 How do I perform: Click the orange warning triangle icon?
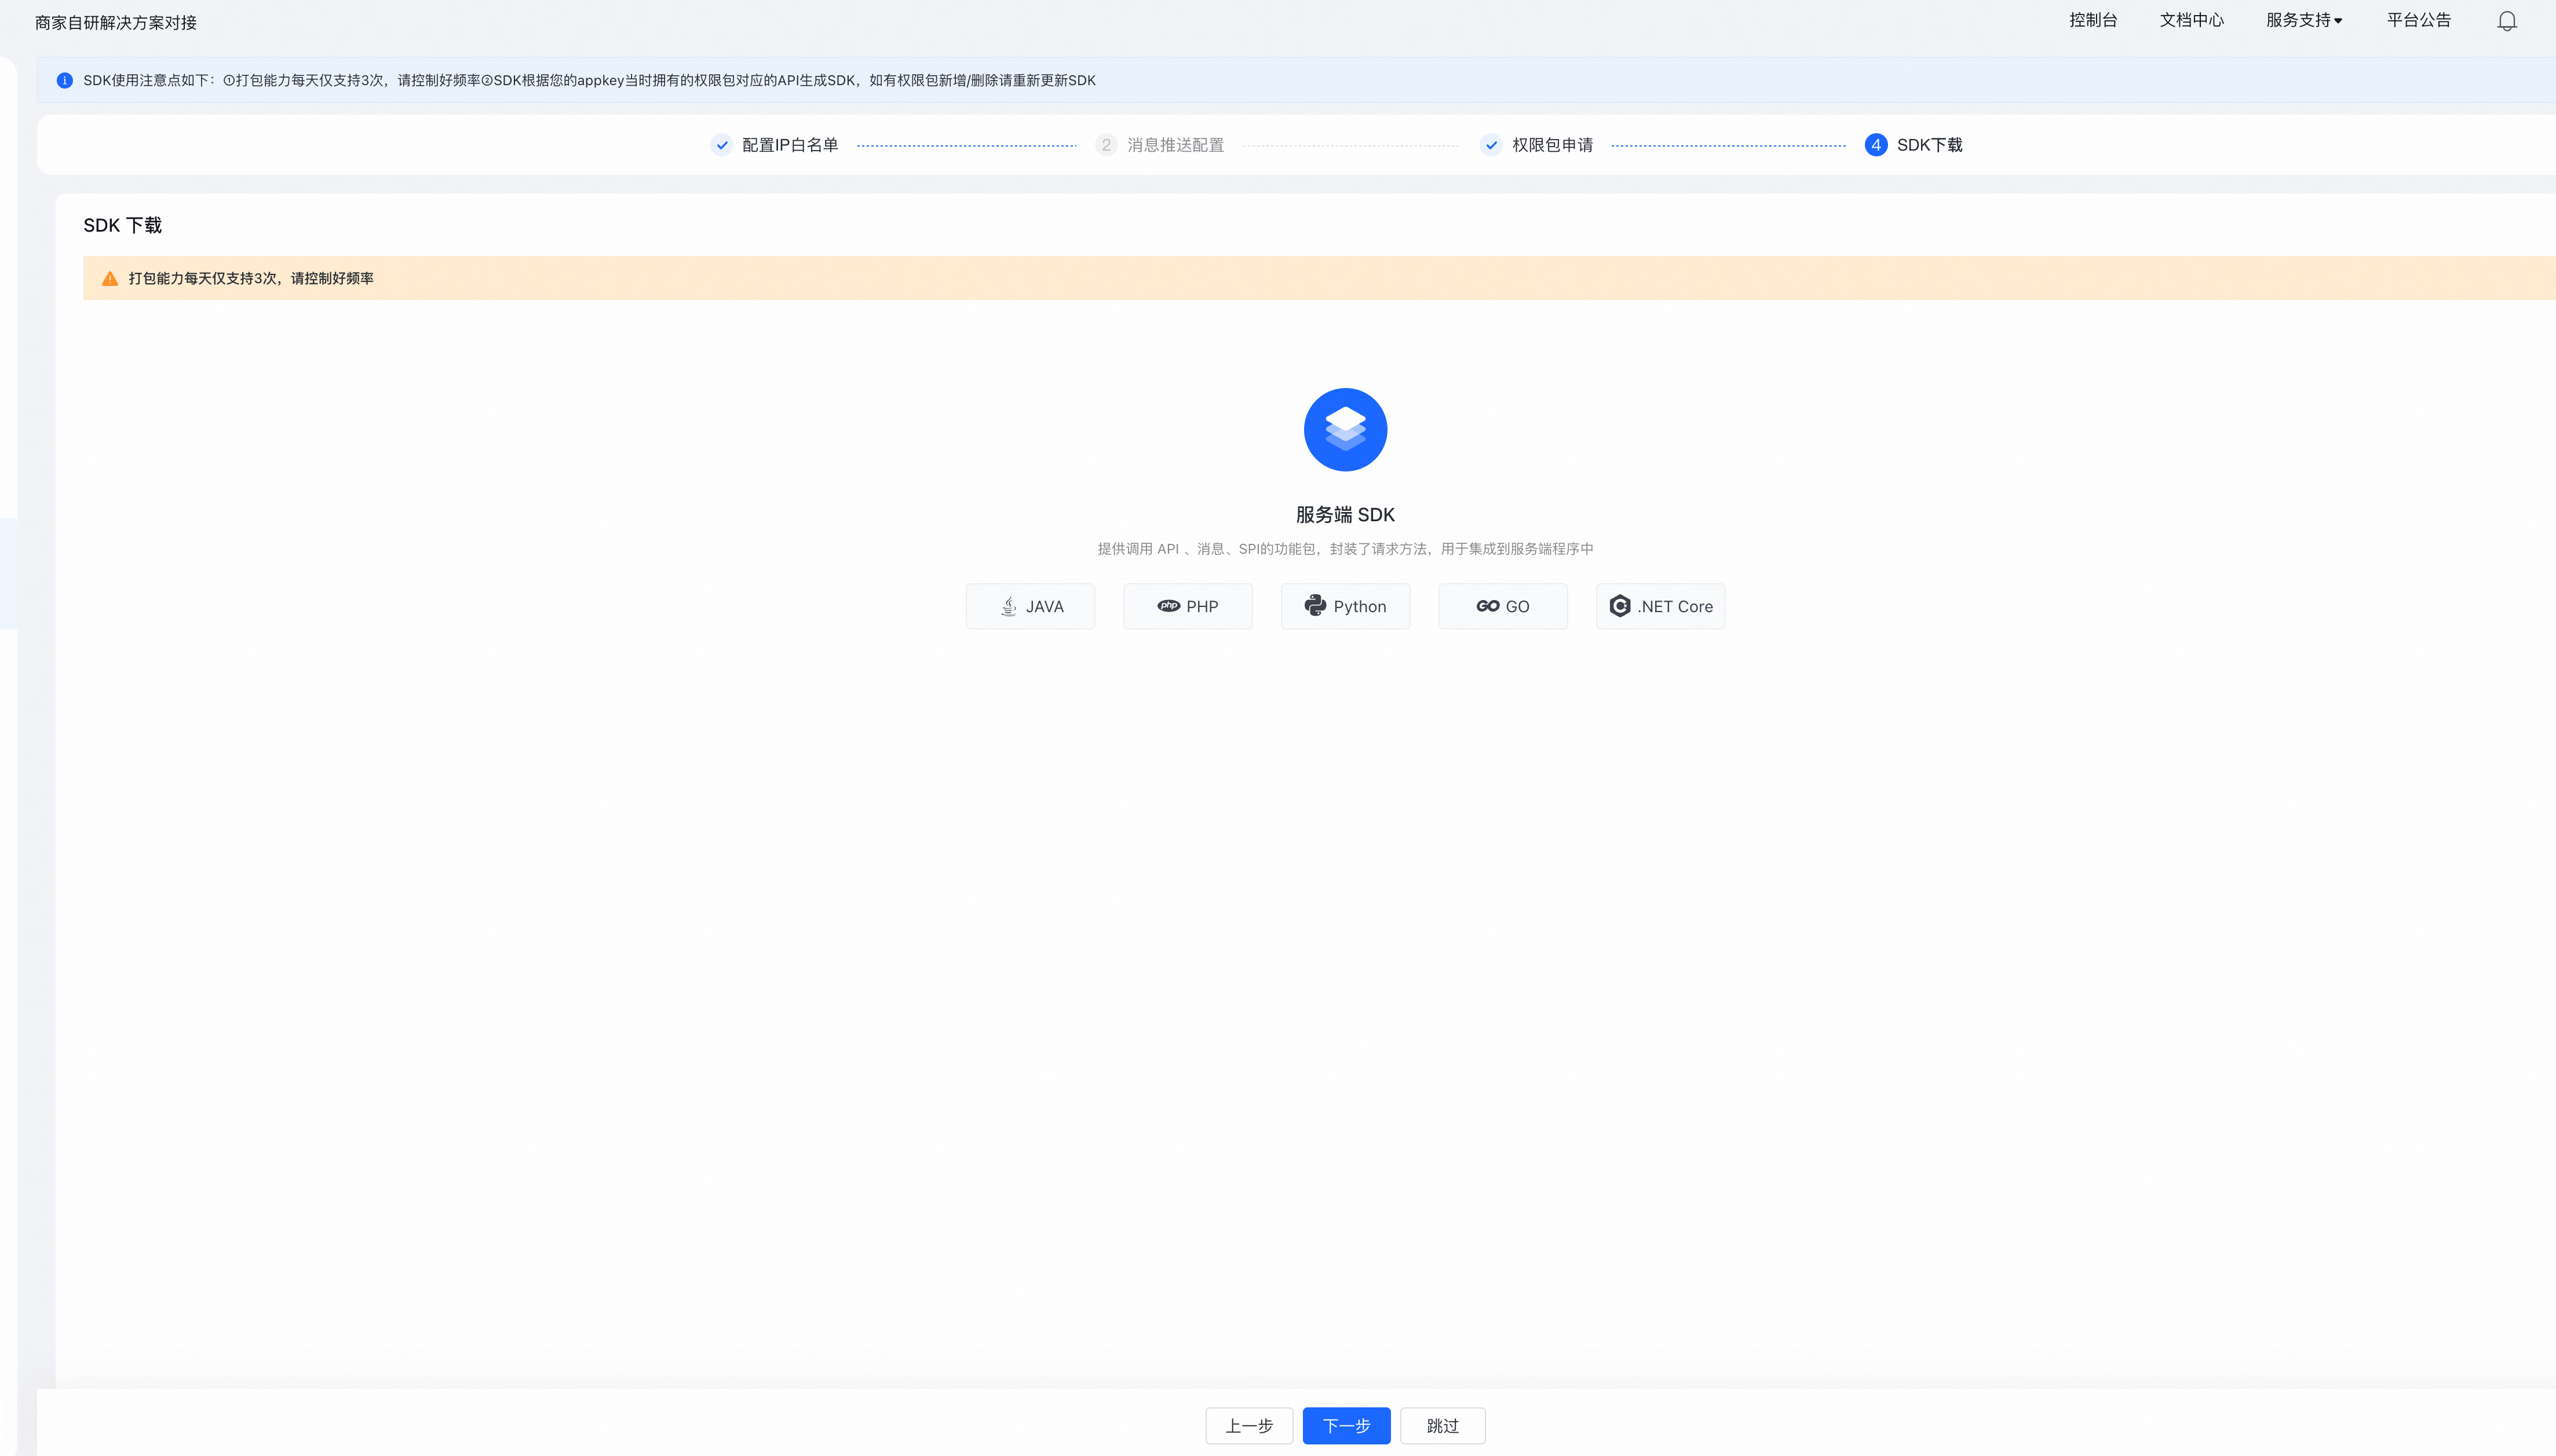110,279
